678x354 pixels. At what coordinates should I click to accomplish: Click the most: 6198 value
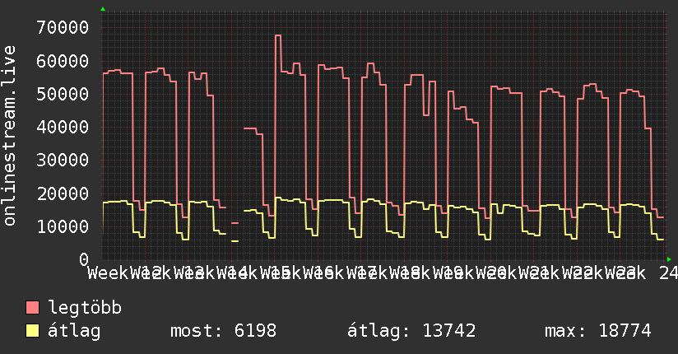223,331
